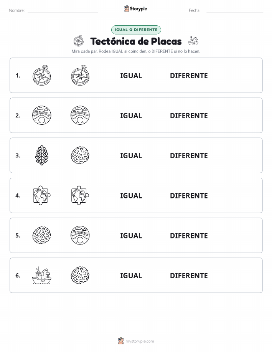Select IGUAL for row 4

[131, 195]
